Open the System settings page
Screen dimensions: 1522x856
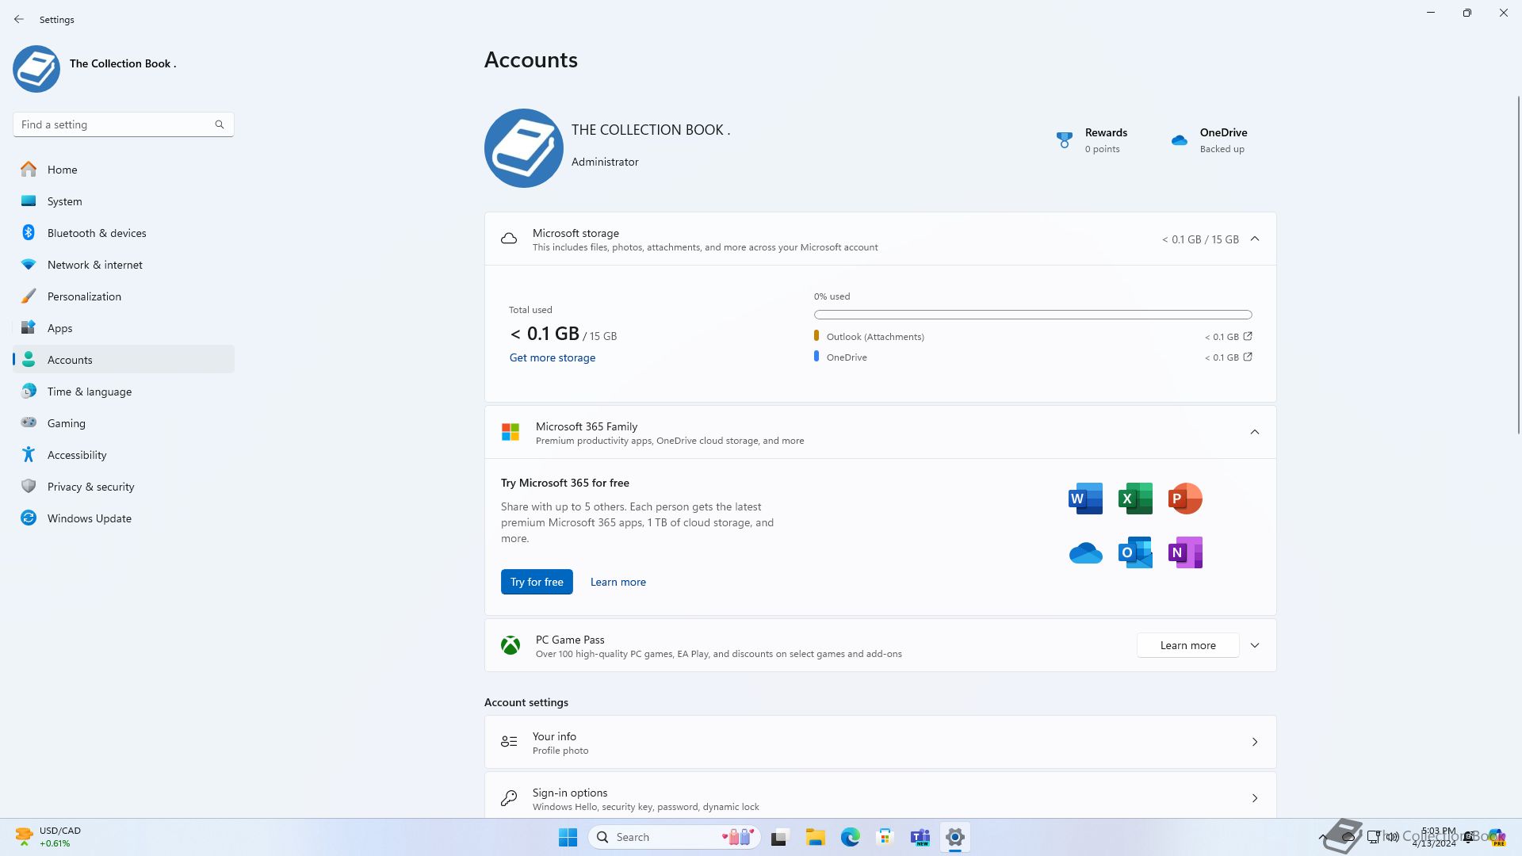[124, 201]
